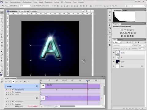147x110 pixels.
Task: Open the Окно menu
Action: (75, 2)
